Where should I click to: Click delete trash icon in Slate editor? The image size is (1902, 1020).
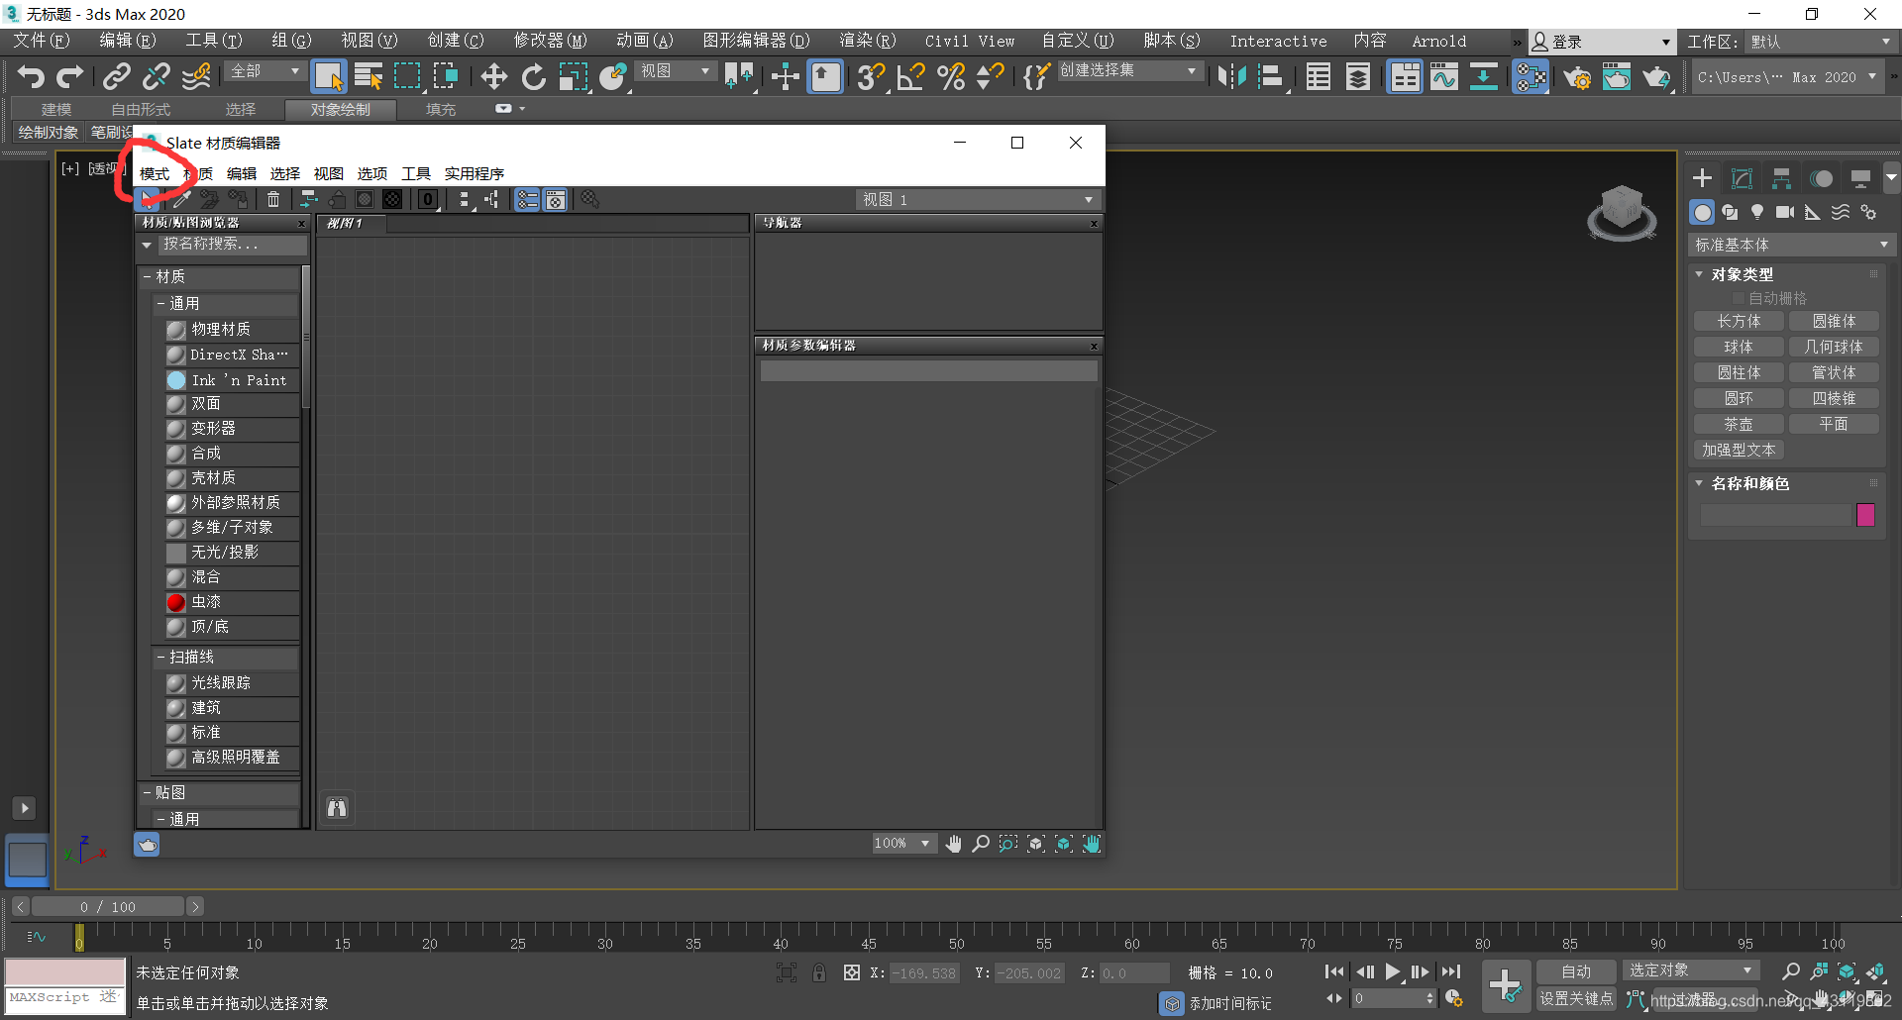point(273,200)
